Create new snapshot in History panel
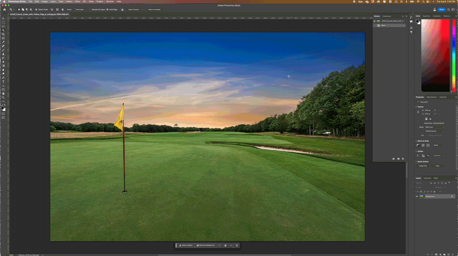 (x=398, y=158)
